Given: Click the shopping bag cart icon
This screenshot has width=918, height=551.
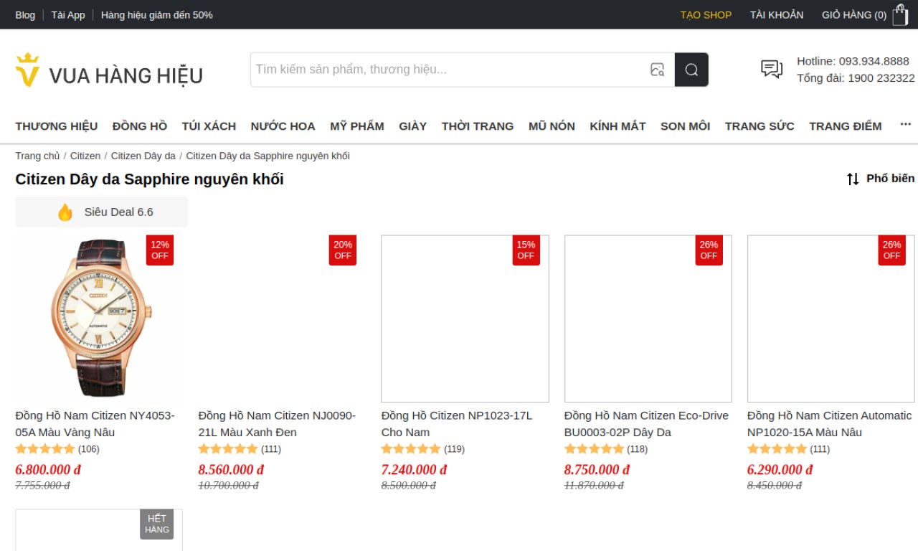Looking at the screenshot, I should (x=900, y=14).
